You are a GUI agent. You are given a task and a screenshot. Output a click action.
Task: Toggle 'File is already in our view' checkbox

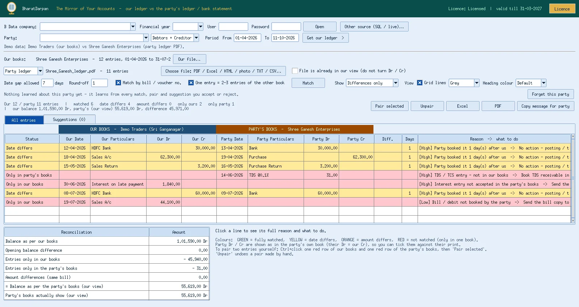click(295, 71)
